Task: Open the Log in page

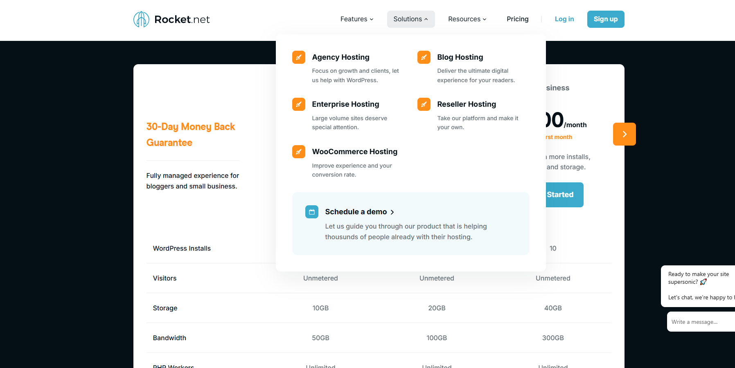Action: (564, 19)
